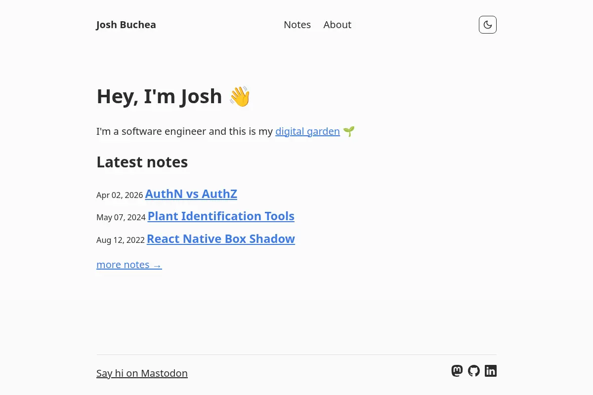The width and height of the screenshot is (593, 395).
Task: Go to the Notes page
Action: pyautogui.click(x=297, y=25)
